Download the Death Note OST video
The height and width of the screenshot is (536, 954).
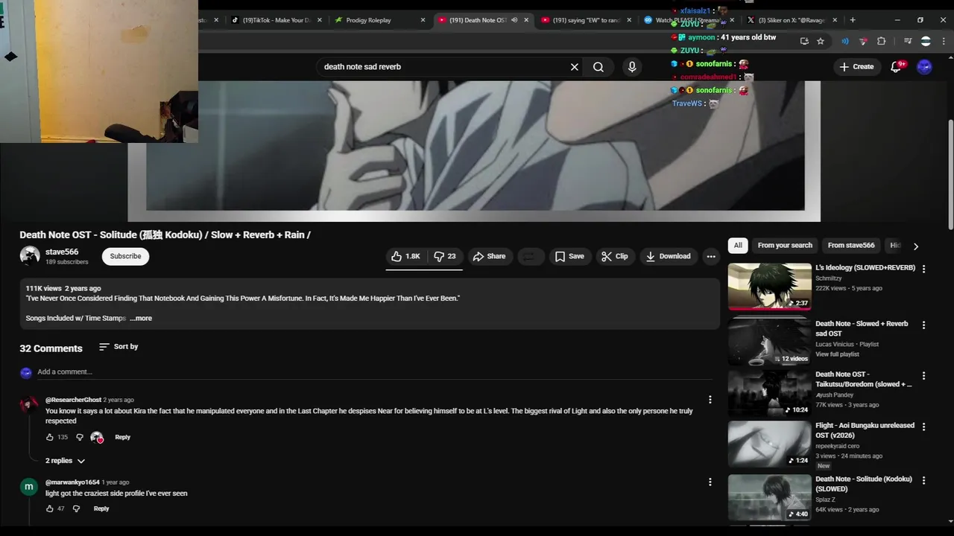click(x=668, y=256)
